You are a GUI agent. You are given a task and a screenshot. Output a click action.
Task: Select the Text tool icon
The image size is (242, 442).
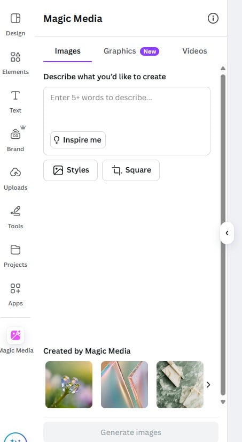pyautogui.click(x=15, y=95)
